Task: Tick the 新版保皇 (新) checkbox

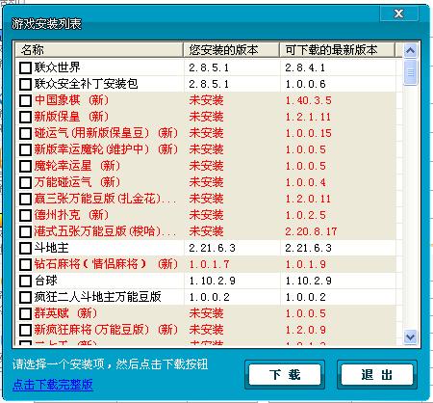Action: click(x=25, y=117)
